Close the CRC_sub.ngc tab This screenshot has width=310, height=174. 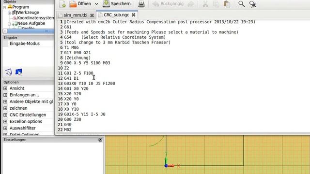134,15
